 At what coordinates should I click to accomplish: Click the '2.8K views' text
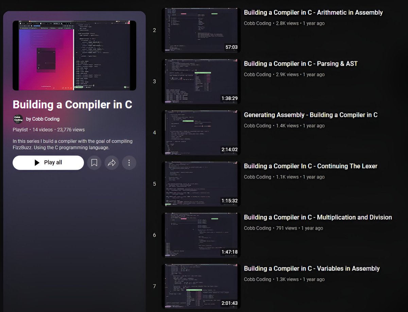coord(287,24)
